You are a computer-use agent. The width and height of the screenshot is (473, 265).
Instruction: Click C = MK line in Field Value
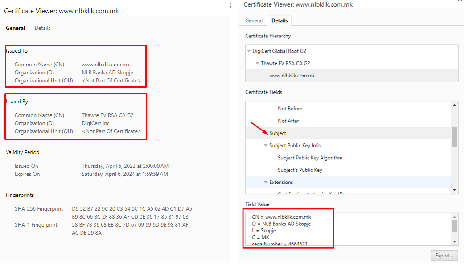(x=261, y=237)
